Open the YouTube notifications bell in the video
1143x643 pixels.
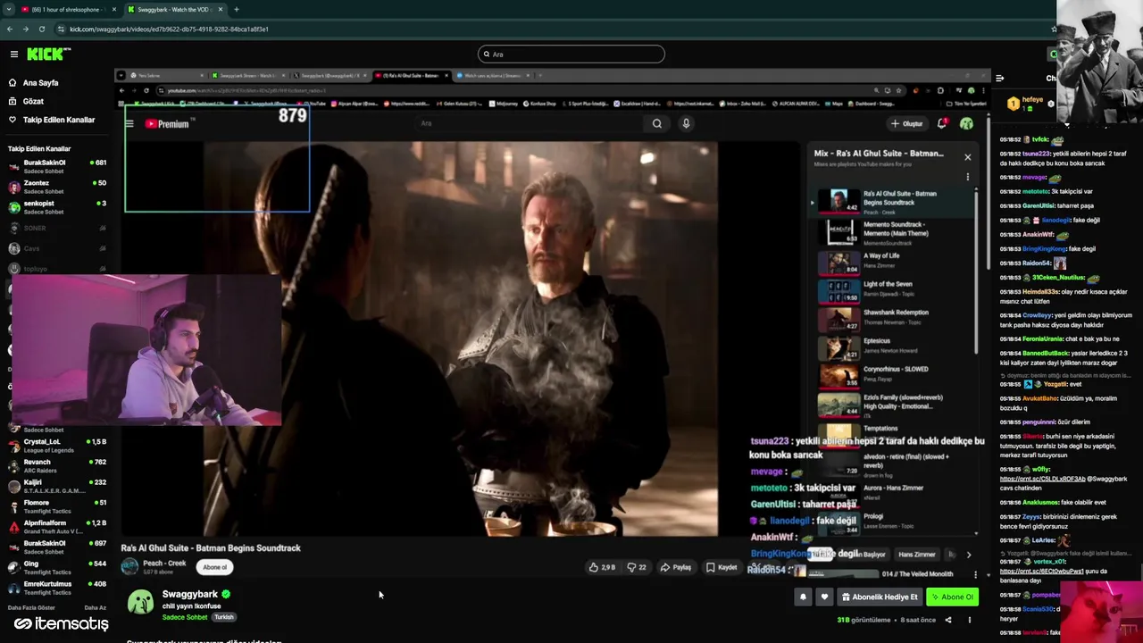941,124
